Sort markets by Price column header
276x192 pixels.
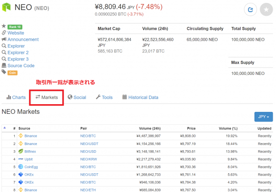pos(191,128)
